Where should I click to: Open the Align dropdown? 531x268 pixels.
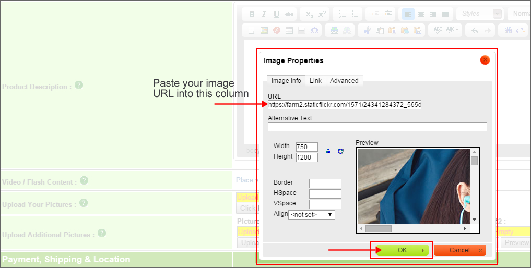pos(312,215)
